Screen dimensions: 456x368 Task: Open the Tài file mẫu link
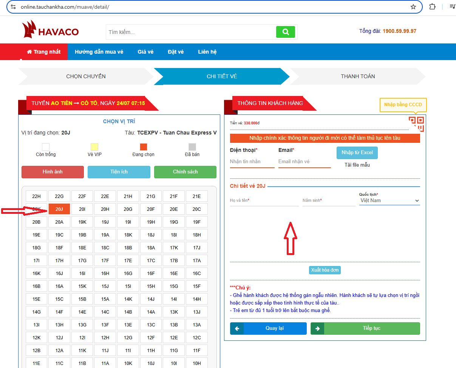click(x=357, y=165)
